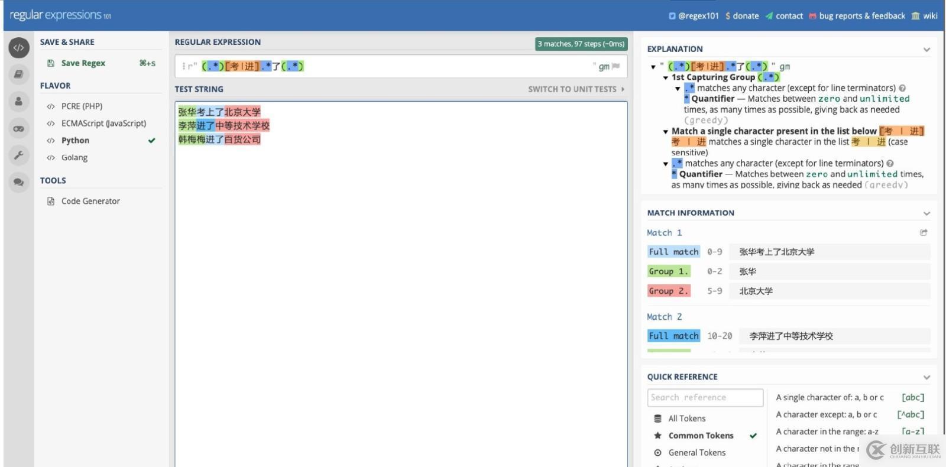Click the ECMAScript code icon

click(51, 124)
